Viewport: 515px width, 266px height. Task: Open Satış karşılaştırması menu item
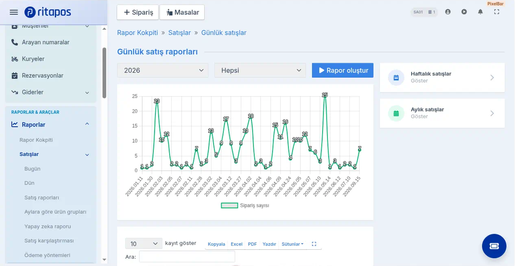click(x=49, y=241)
